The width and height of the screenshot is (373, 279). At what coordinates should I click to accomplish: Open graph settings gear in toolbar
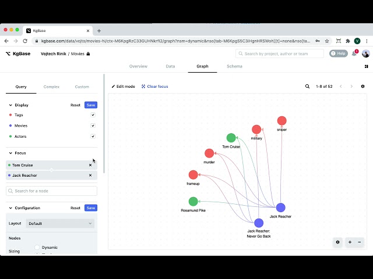click(x=363, y=87)
